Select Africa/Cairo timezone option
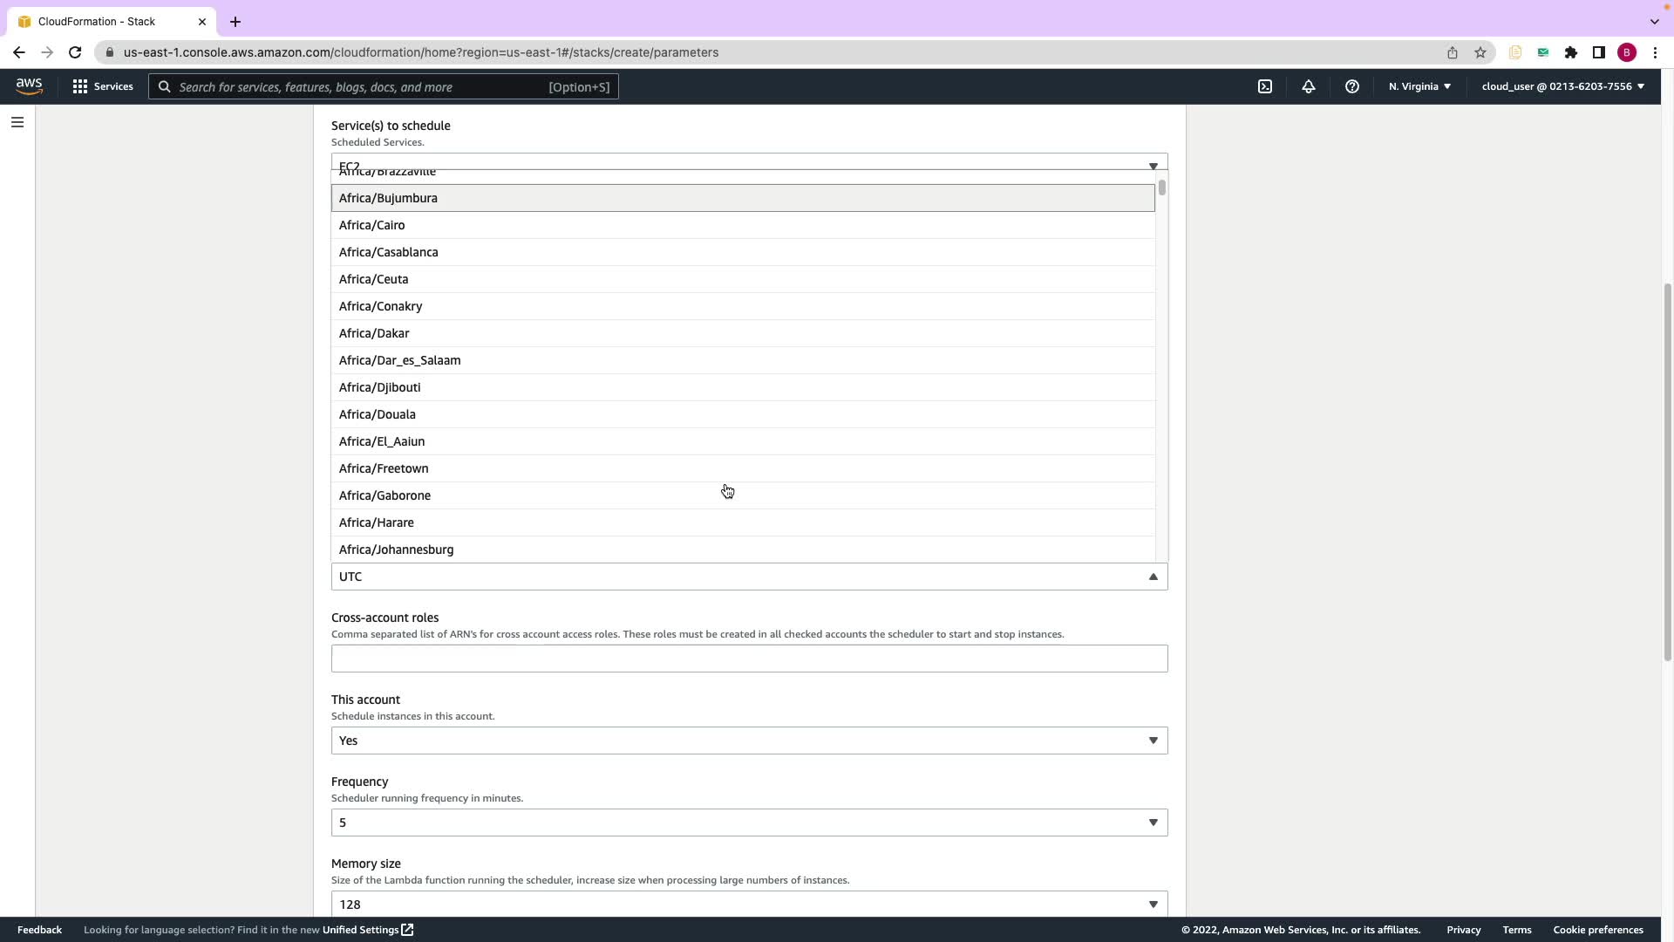 click(x=372, y=225)
